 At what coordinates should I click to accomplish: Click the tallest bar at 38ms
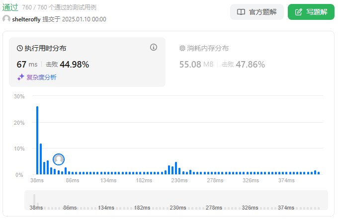(x=37, y=140)
